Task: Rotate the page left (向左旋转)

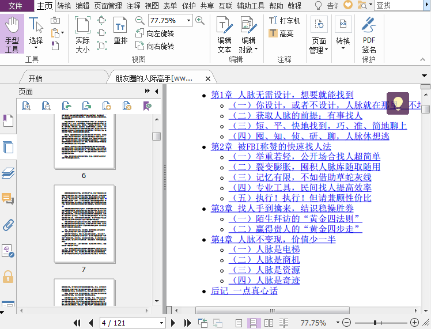Action: [x=155, y=33]
